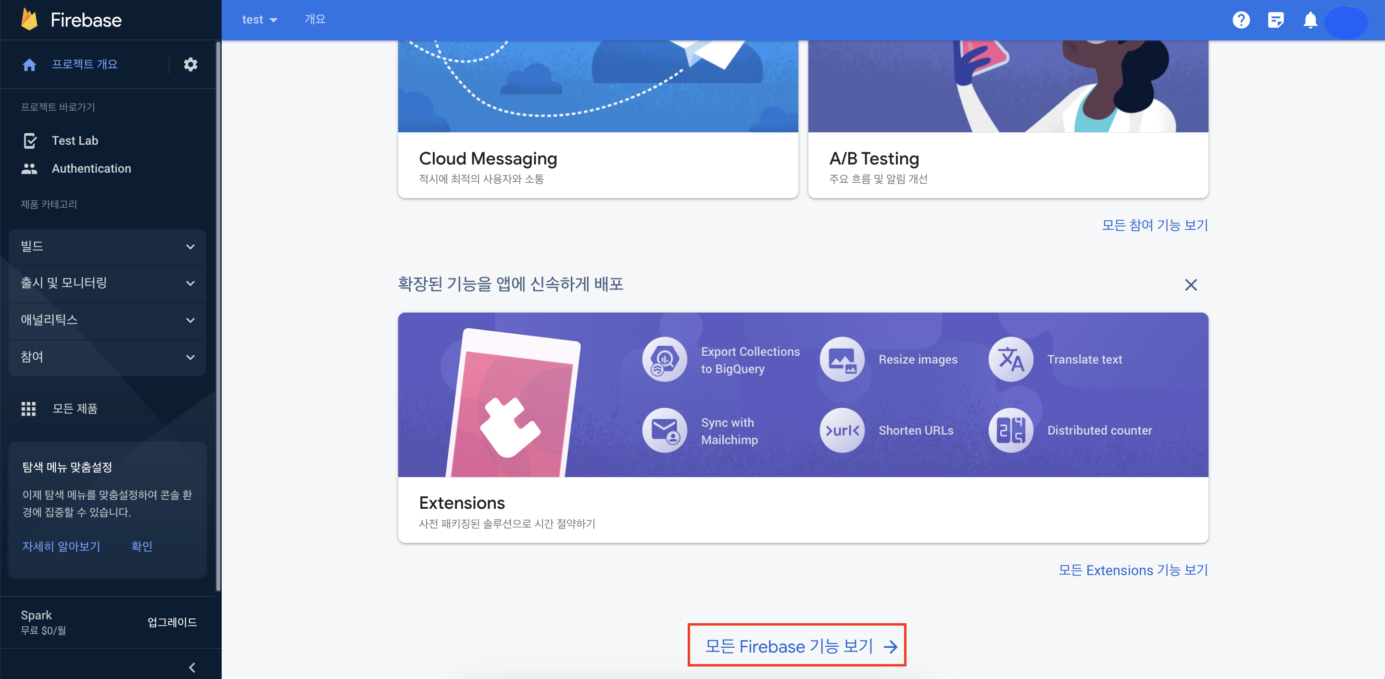Open the A/B Testing card
This screenshot has width=1385, height=679.
coord(1008,119)
